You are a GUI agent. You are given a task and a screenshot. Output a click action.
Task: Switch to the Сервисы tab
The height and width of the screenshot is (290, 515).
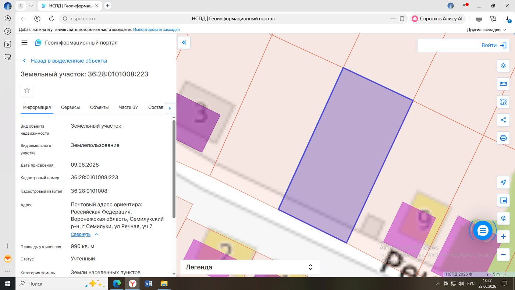click(70, 107)
